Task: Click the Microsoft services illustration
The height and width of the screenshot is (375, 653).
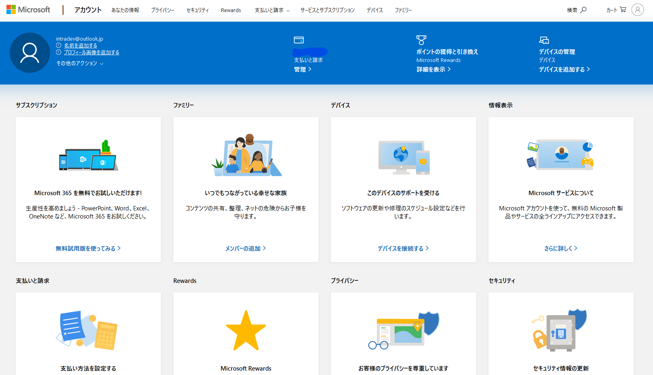Action: [x=560, y=155]
